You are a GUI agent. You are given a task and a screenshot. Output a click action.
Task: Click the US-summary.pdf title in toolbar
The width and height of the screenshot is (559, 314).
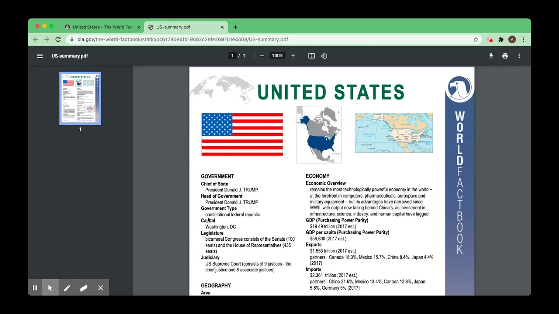coord(70,56)
